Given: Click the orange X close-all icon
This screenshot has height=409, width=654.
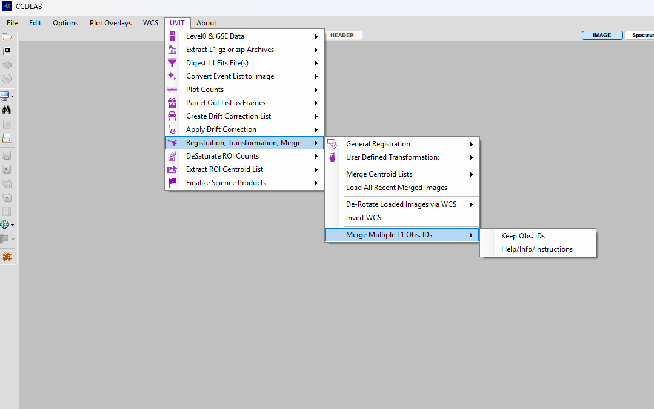Looking at the screenshot, I should tap(7, 257).
